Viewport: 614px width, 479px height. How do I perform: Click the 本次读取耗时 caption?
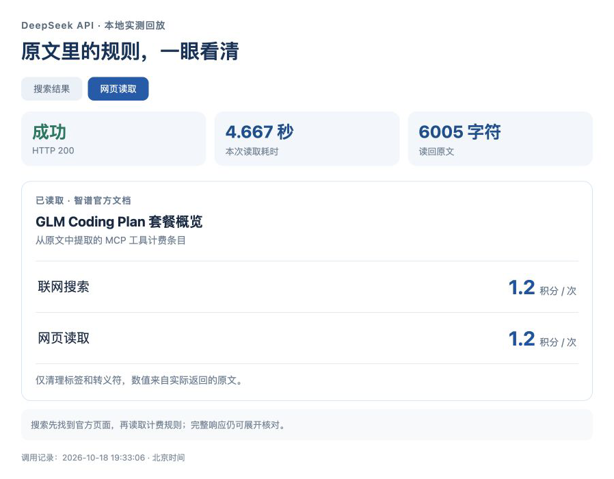tap(252, 152)
